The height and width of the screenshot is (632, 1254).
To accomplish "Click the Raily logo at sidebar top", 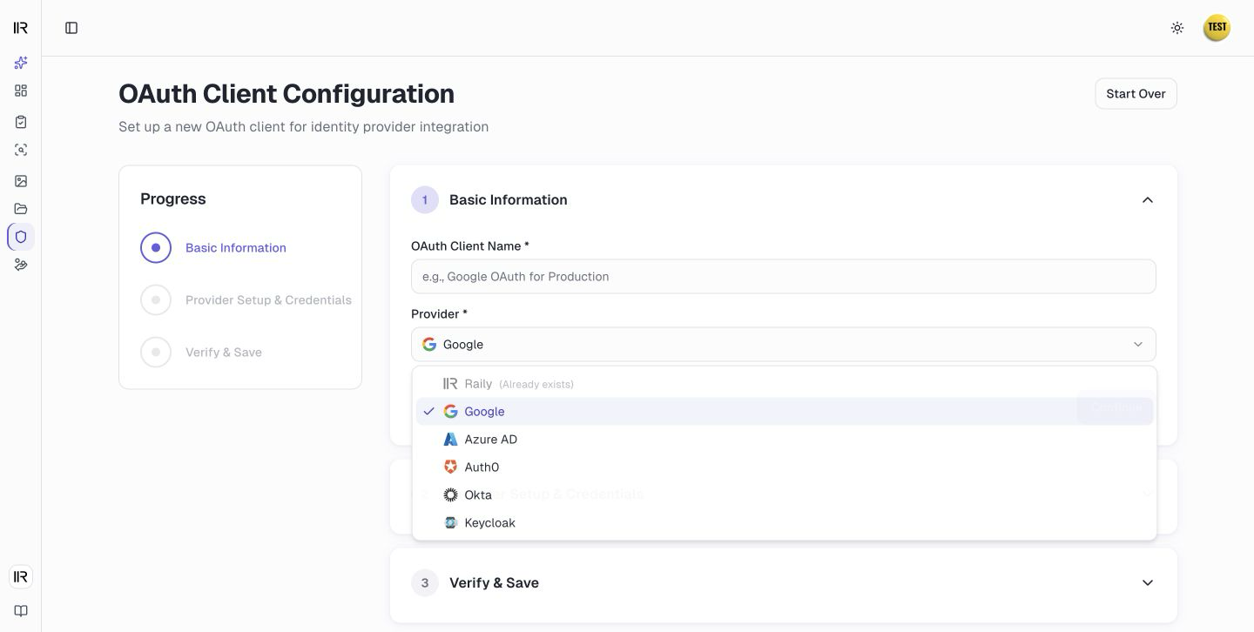I will pos(21,28).
